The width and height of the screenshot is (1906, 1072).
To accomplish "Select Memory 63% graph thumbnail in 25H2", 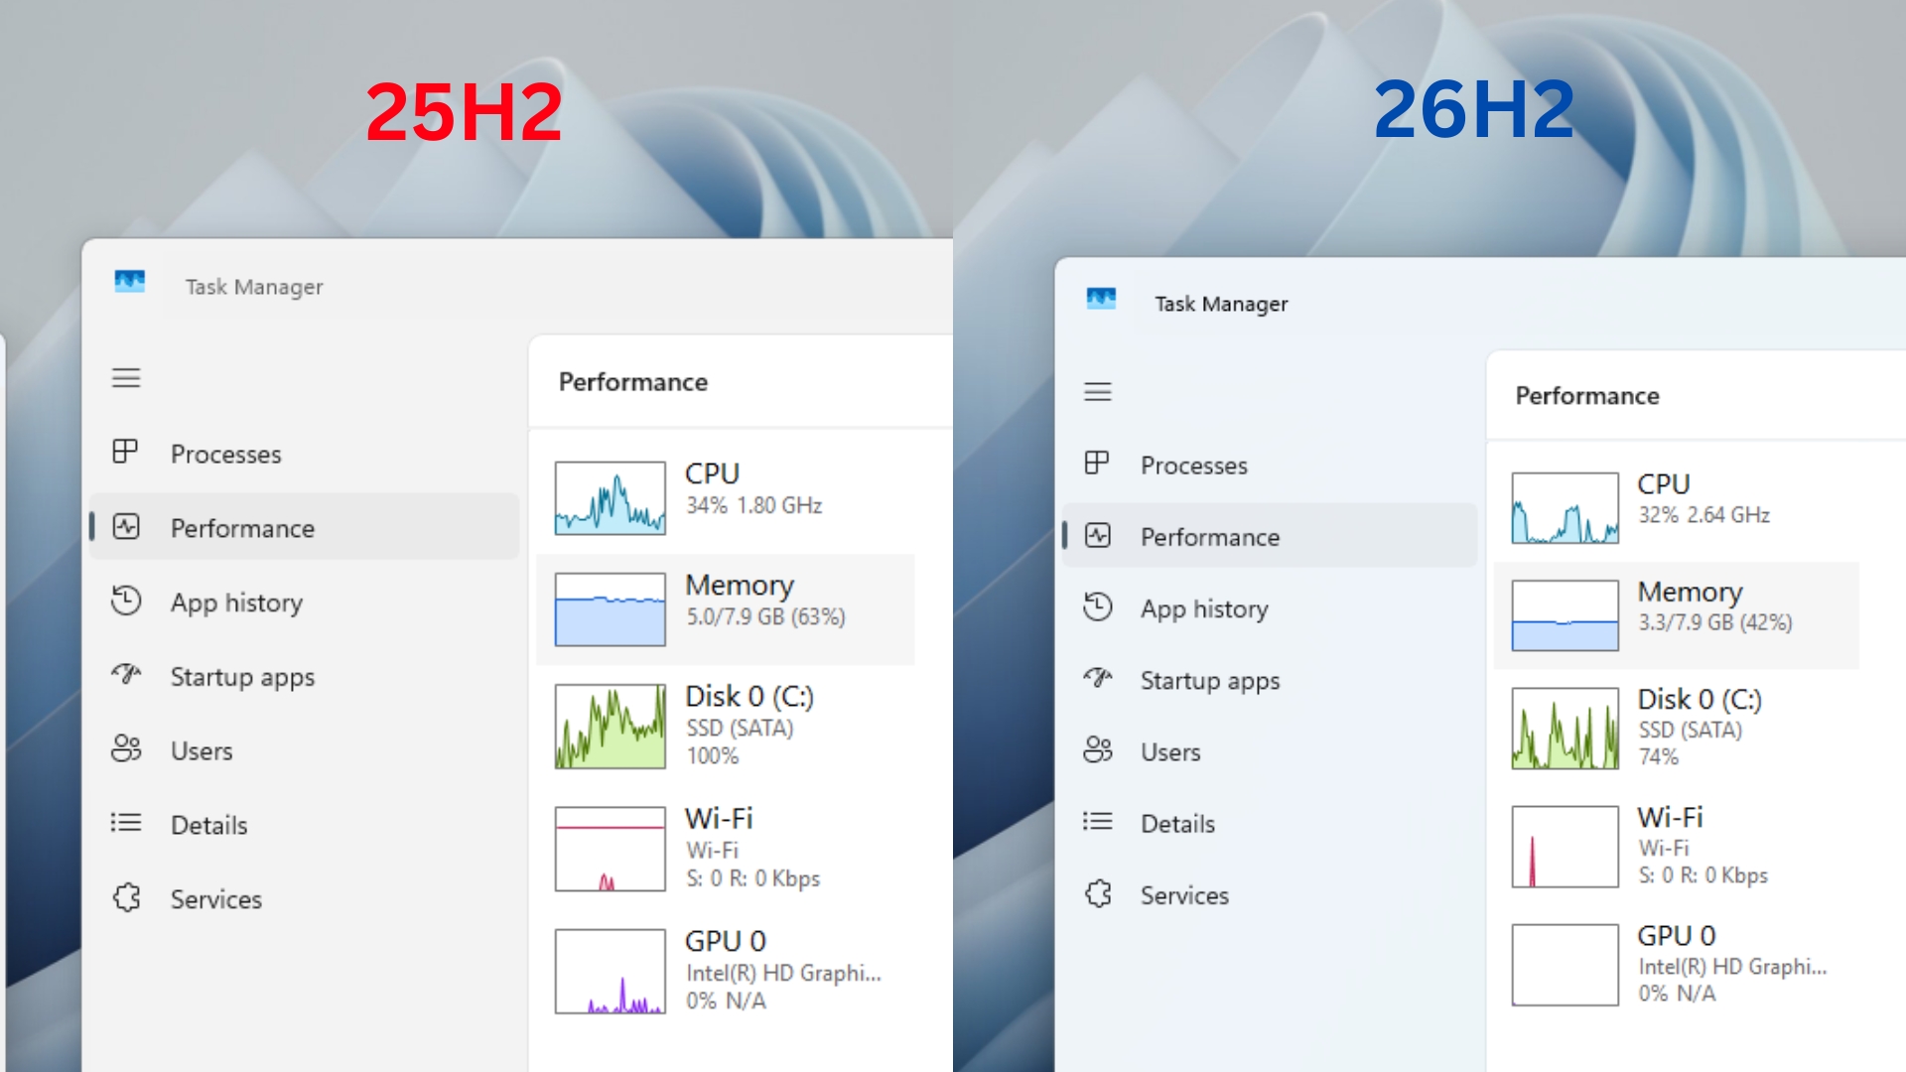I will click(x=611, y=609).
